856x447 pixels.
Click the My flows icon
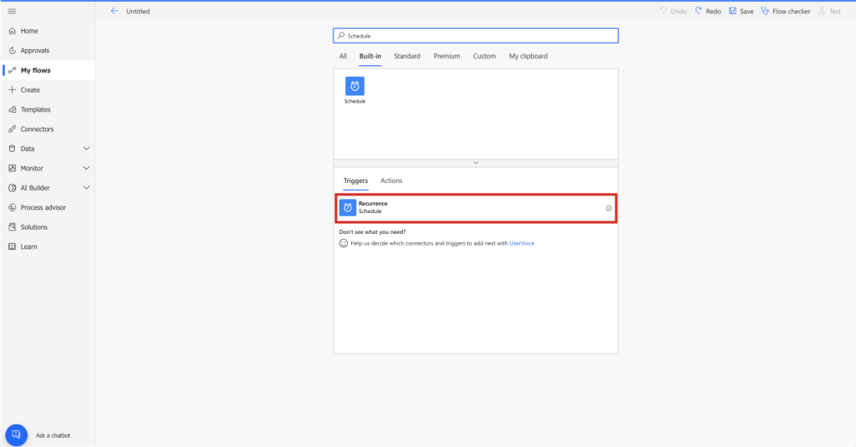[12, 70]
